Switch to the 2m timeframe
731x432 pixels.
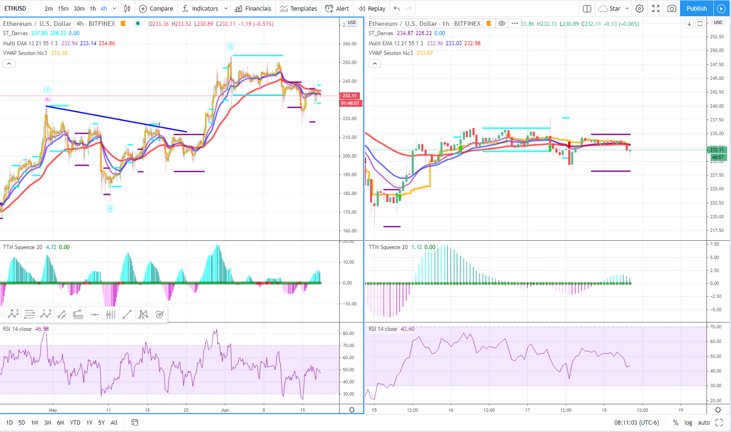[x=49, y=8]
